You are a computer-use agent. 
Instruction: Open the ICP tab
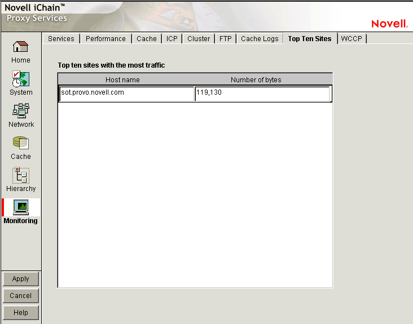[172, 39]
